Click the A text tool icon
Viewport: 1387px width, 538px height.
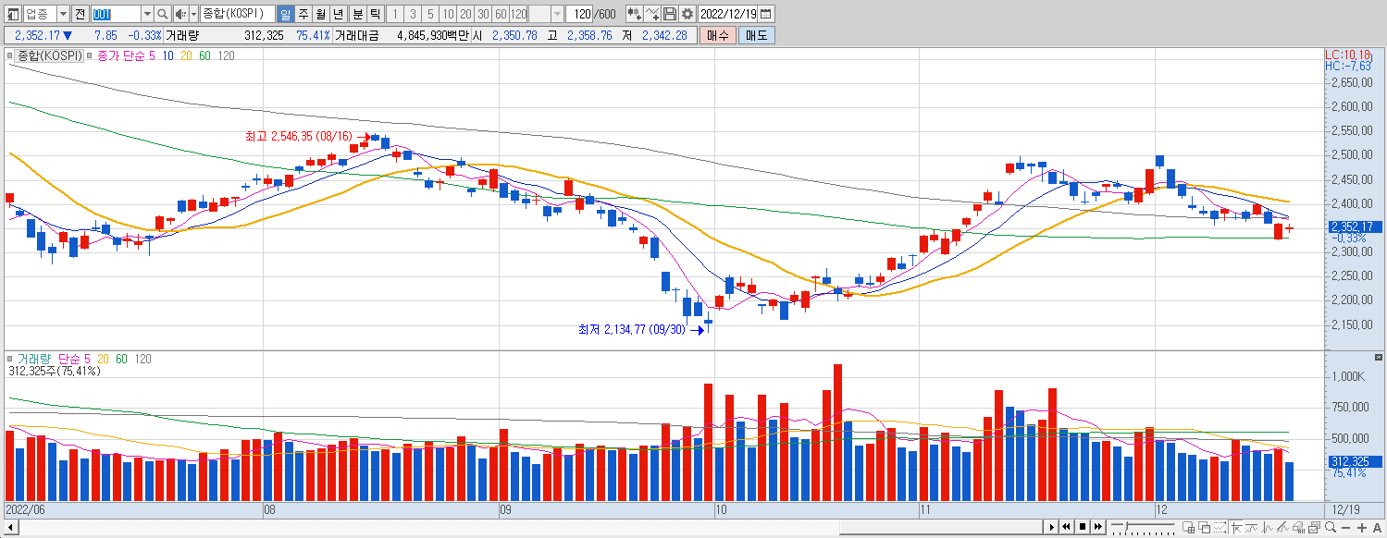(1377, 528)
